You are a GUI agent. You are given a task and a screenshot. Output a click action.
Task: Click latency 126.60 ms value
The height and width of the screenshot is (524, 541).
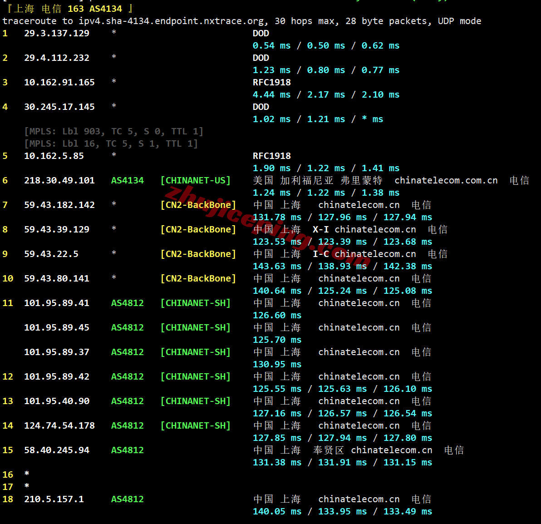point(277,315)
